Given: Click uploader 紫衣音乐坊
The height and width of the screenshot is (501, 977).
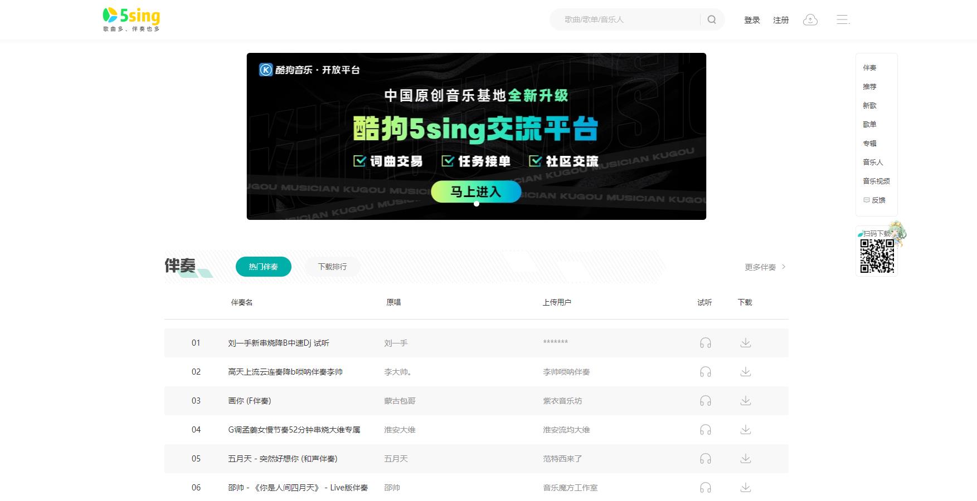Looking at the screenshot, I should tap(562, 401).
